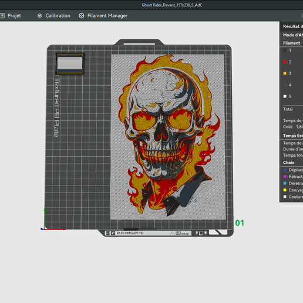303x303 pixels.
Task: Click the Durée d'im… row
Action: click(293, 149)
